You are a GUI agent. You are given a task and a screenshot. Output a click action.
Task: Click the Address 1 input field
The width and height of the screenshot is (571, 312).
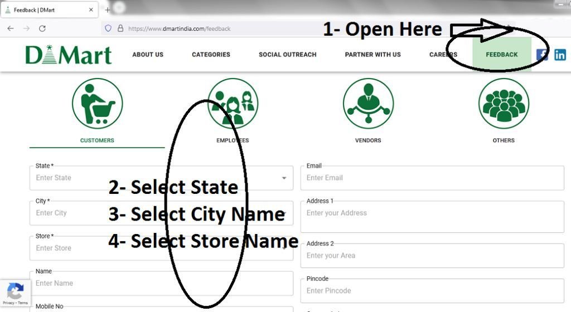pyautogui.click(x=432, y=217)
